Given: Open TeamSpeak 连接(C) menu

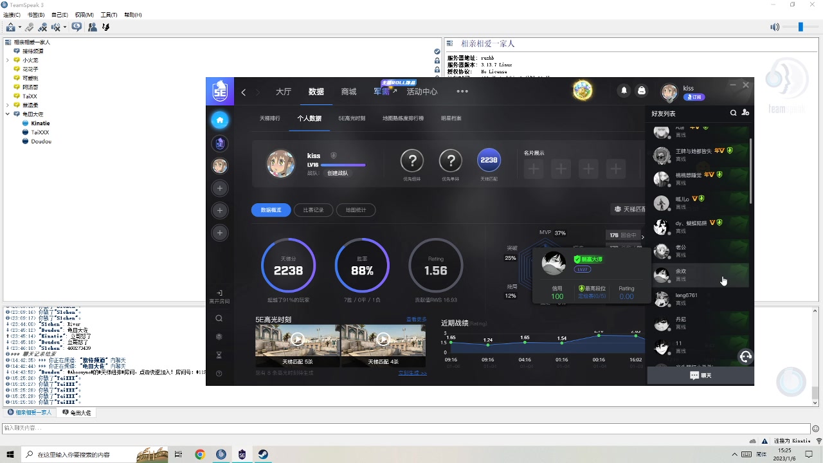Looking at the screenshot, I should pyautogui.click(x=12, y=14).
